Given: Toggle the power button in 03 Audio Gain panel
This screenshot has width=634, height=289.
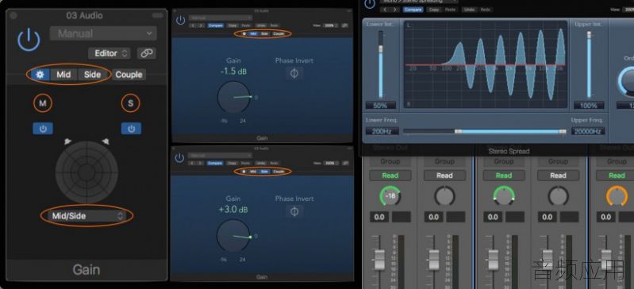Looking at the screenshot, I should [29, 40].
